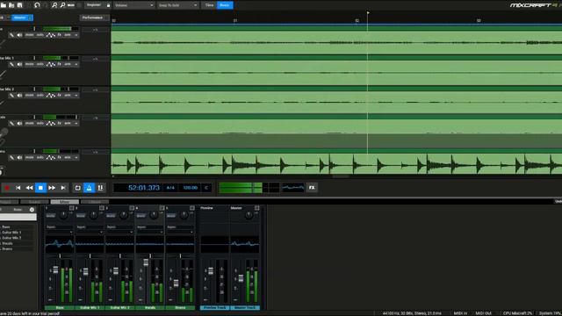Click the Master Track volume fader in mixer
Viewport: 562px width, 316px height.
point(241,278)
